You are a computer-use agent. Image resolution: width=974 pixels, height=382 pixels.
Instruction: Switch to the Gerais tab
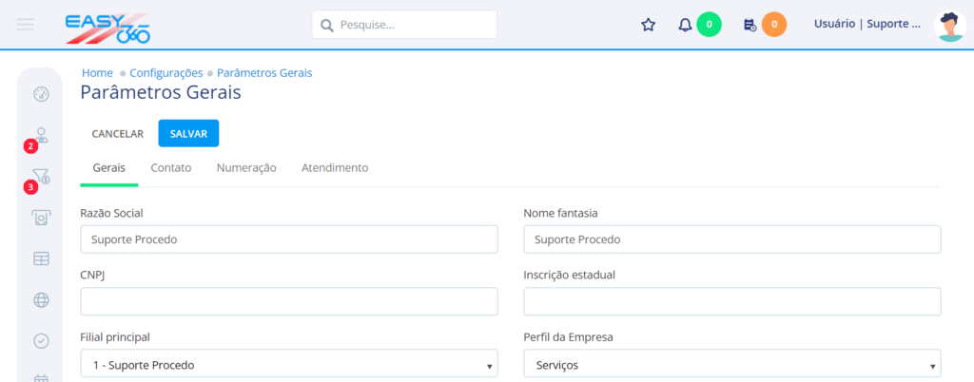pyautogui.click(x=108, y=167)
